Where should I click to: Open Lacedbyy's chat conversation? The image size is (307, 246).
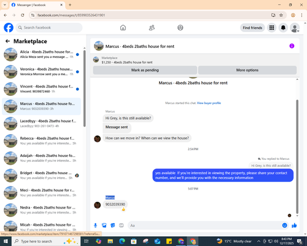[42, 124]
